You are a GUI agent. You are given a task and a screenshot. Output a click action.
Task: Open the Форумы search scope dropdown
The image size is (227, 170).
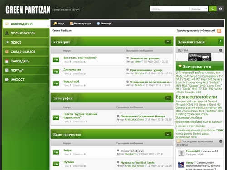tap(199, 9)
